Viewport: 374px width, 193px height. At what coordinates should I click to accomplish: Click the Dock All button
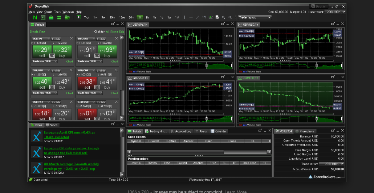(x=319, y=7)
